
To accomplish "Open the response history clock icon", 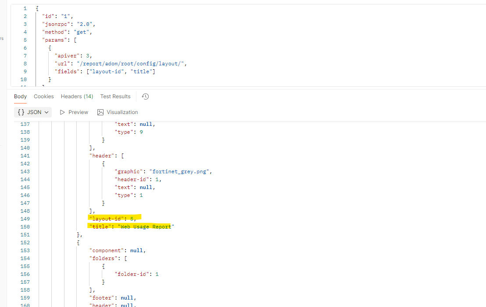I will 145,96.
